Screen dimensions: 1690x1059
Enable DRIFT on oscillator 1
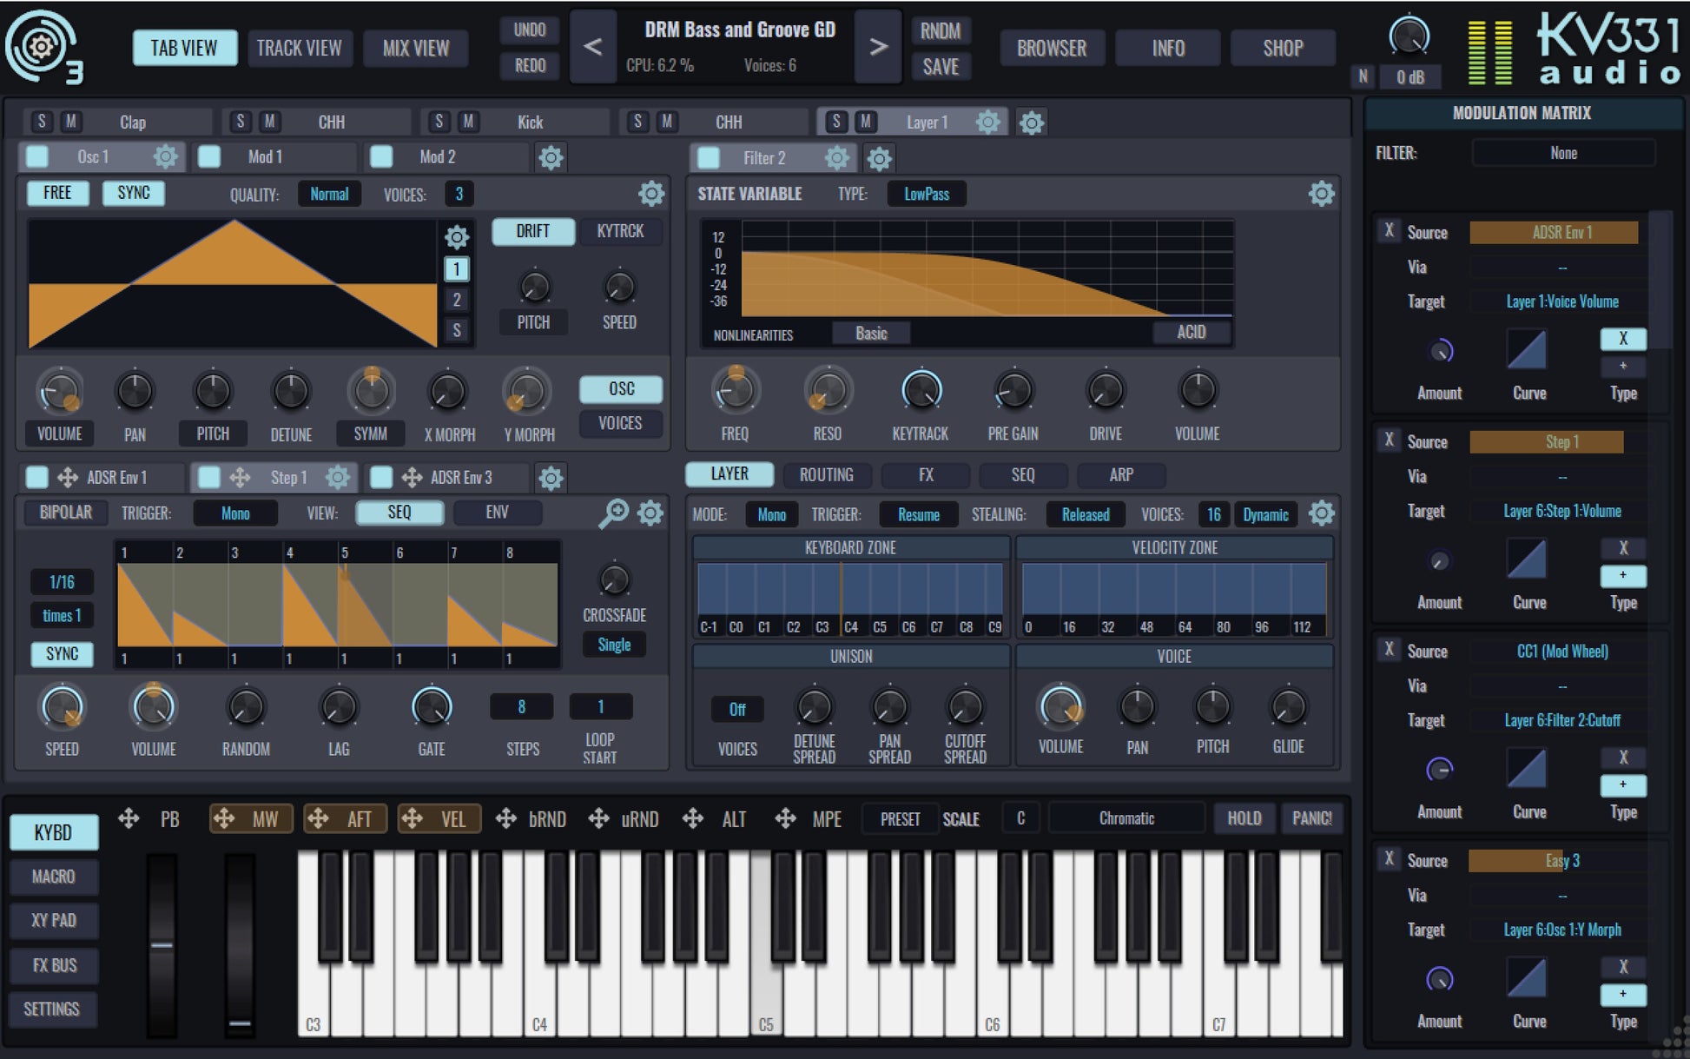click(532, 231)
